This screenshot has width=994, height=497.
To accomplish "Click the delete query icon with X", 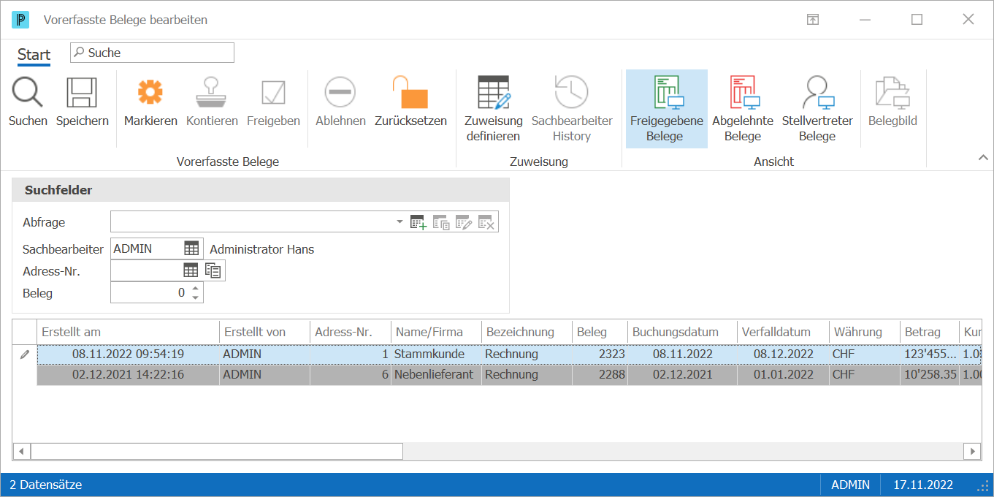I will coord(486,222).
